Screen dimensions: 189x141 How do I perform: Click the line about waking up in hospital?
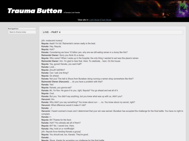tap(90, 58)
